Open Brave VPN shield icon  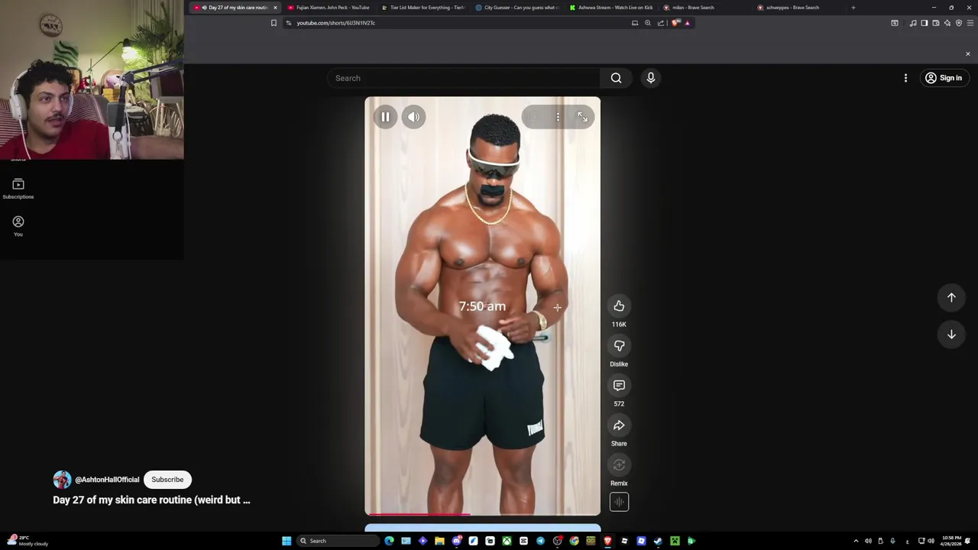959,23
